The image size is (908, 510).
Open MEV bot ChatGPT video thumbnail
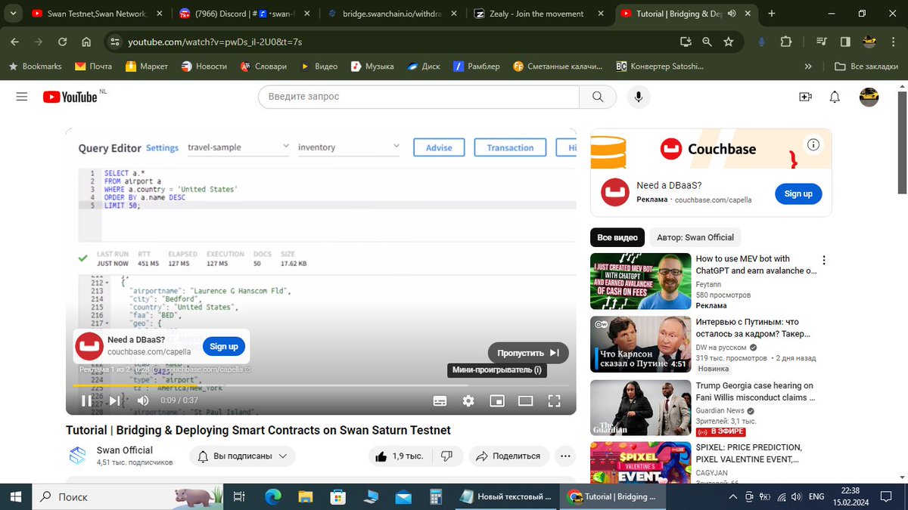640,281
